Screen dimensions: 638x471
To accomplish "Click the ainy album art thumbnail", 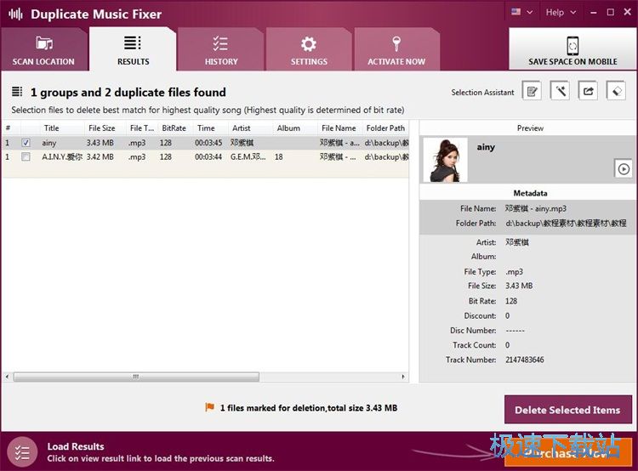I will 444,160.
